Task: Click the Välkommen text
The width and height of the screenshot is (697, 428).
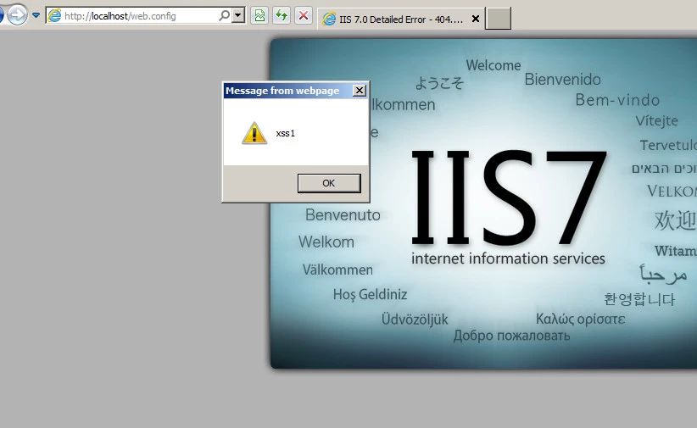Action: (337, 270)
